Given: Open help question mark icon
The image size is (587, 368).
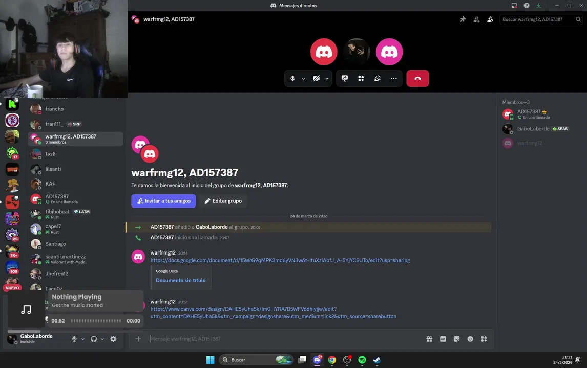Looking at the screenshot, I should [x=527, y=6].
